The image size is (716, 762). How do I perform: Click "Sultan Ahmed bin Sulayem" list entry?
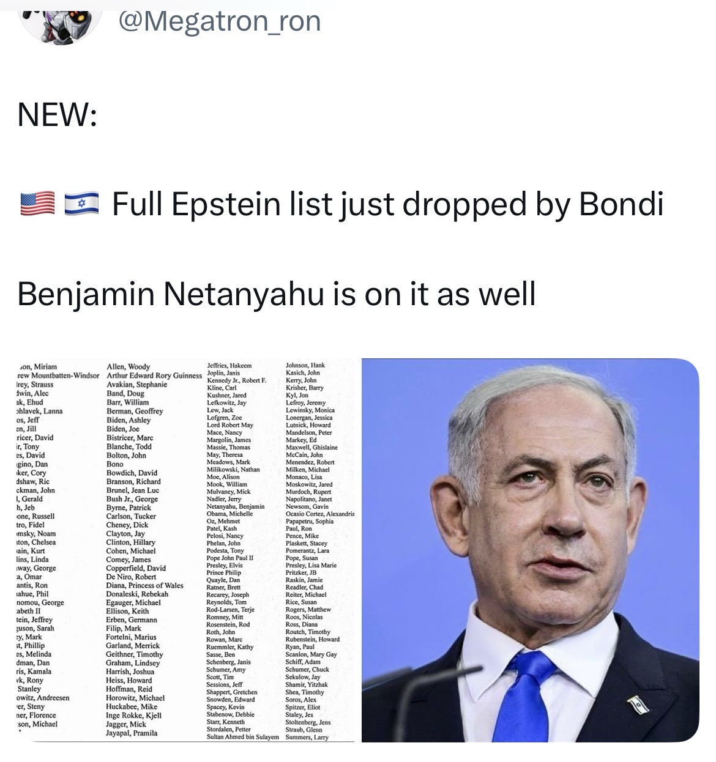coord(242,737)
